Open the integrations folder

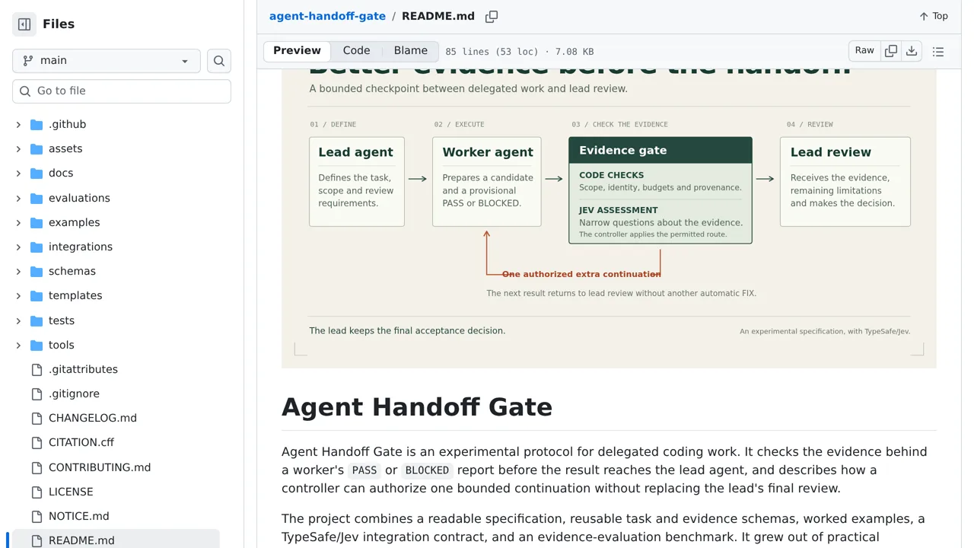click(81, 247)
